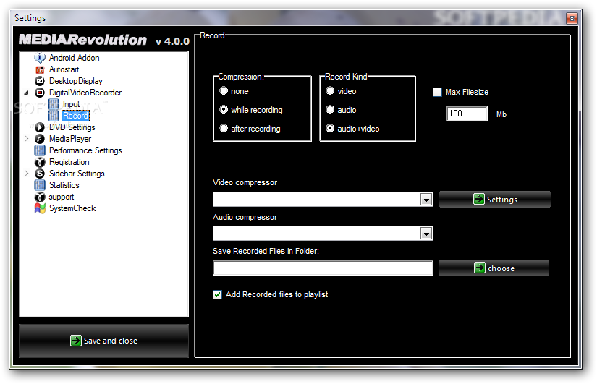Open DVD Settings page

[x=72, y=127]
